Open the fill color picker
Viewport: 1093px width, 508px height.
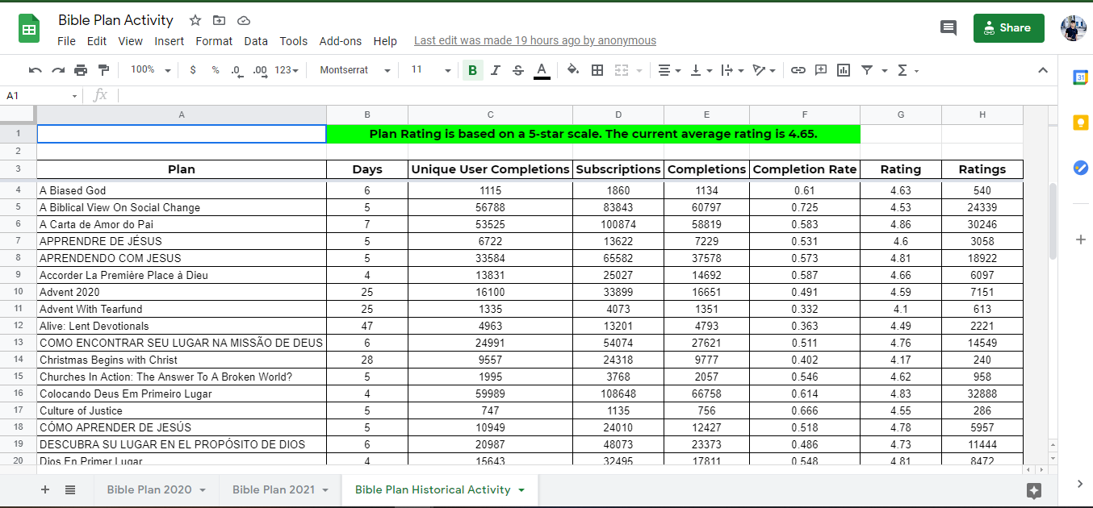click(x=572, y=70)
